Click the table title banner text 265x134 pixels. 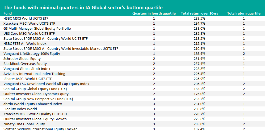pos(83,7)
